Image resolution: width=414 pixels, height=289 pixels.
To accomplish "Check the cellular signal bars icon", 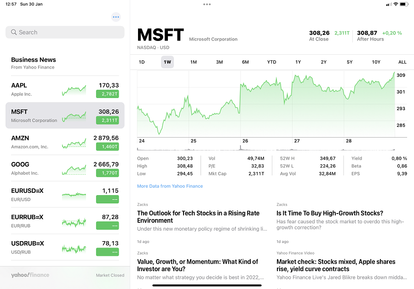I will tap(389, 5).
